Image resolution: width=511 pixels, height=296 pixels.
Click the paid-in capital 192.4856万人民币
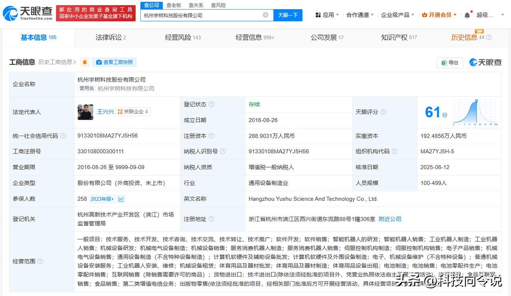(x=443, y=136)
